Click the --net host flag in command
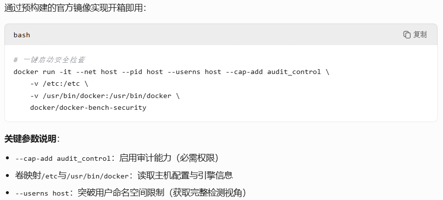 [97, 72]
